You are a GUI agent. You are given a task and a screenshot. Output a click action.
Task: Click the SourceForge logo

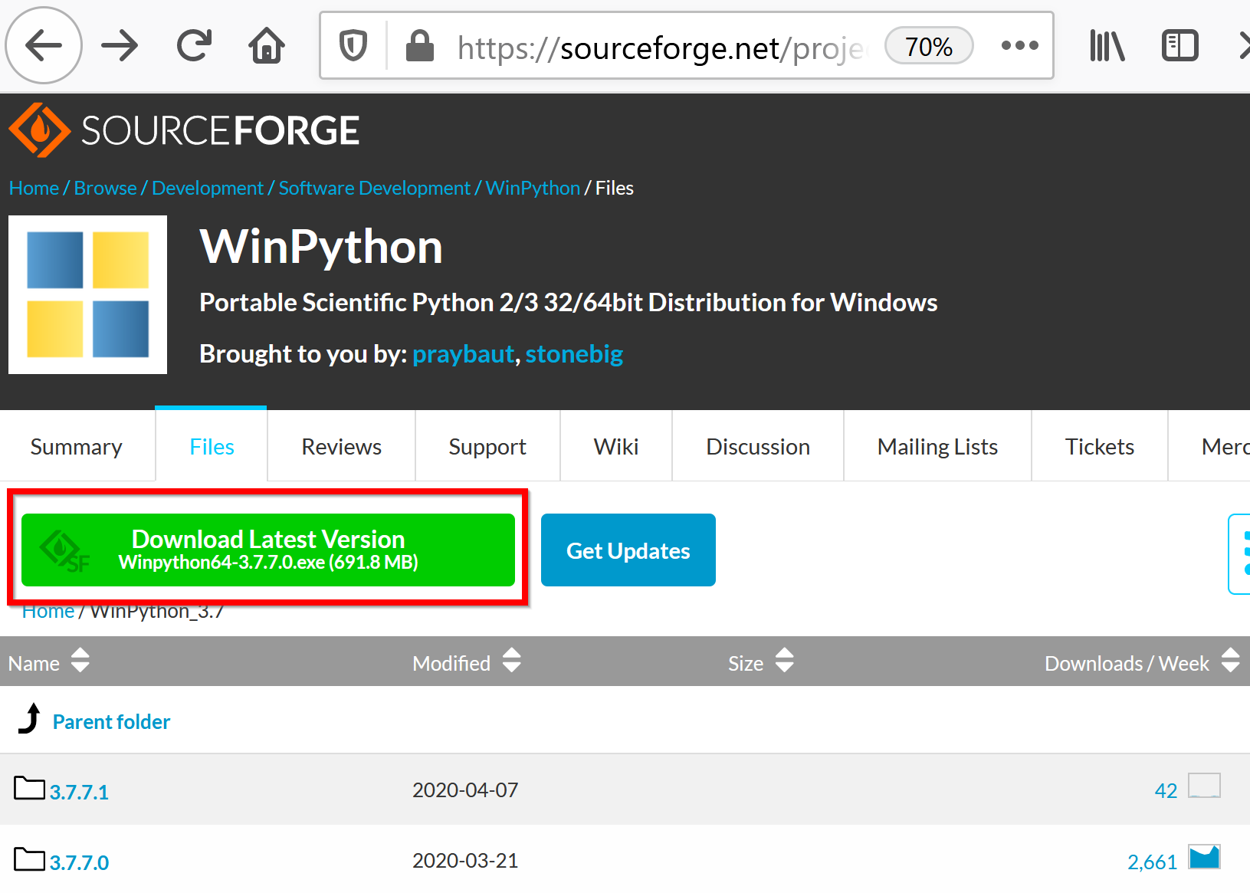point(184,130)
